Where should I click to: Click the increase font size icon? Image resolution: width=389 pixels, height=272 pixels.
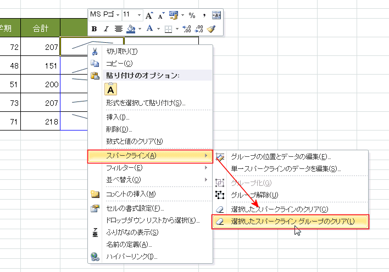149,15
